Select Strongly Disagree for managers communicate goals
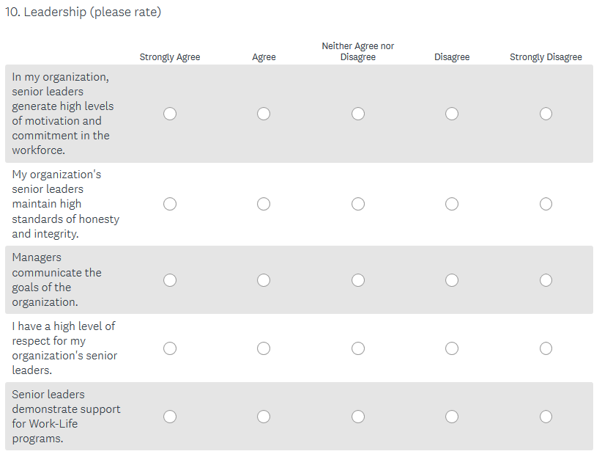Image resolution: width=602 pixels, height=465 pixels. click(x=546, y=280)
